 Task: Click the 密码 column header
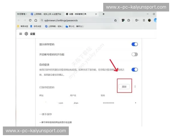click(x=103, y=95)
